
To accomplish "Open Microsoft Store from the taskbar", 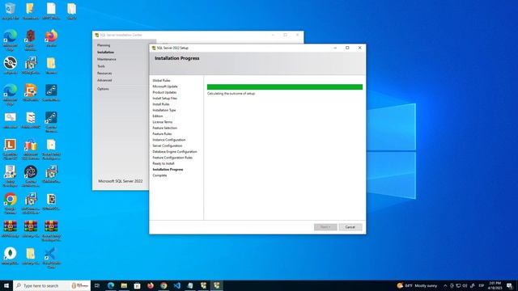I will (137, 285).
